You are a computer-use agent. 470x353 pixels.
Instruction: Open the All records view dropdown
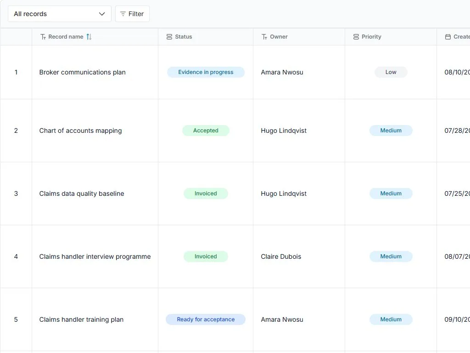[60, 14]
